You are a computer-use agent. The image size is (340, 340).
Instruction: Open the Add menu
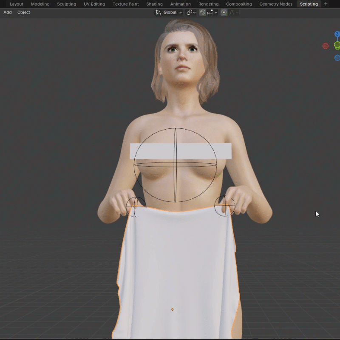8,12
